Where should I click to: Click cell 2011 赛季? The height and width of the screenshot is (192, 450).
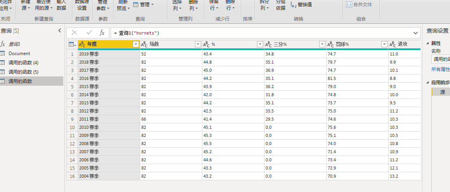point(109,119)
